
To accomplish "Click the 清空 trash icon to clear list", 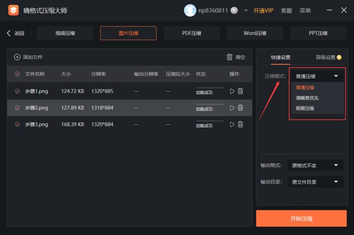I will 230,57.
